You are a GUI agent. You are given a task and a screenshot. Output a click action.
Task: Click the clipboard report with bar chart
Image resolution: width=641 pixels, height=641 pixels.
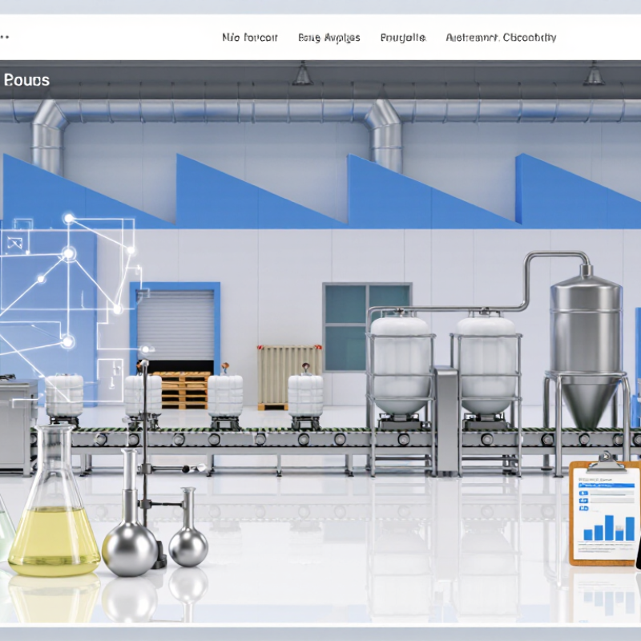pyautogui.click(x=604, y=509)
